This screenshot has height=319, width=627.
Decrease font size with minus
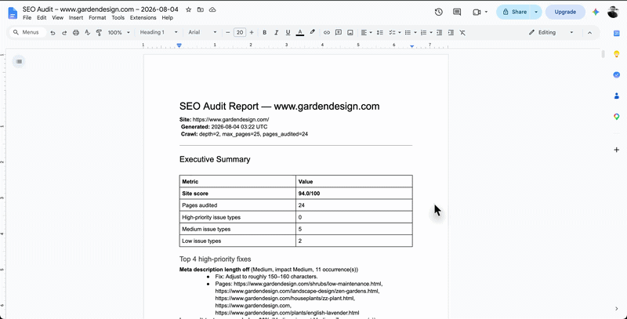(228, 33)
